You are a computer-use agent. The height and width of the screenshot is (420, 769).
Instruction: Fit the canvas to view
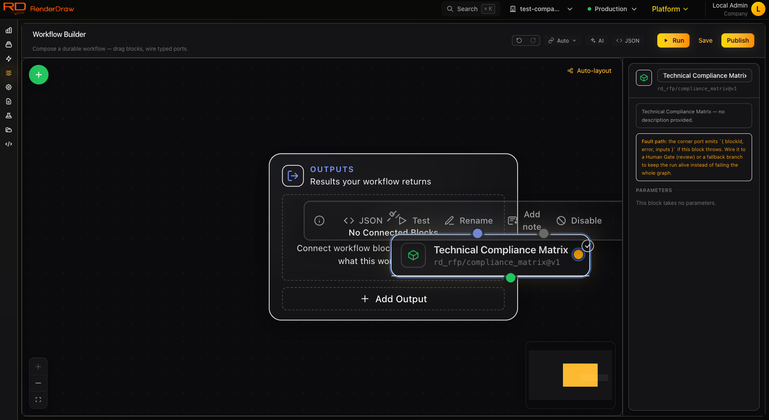coord(38,400)
